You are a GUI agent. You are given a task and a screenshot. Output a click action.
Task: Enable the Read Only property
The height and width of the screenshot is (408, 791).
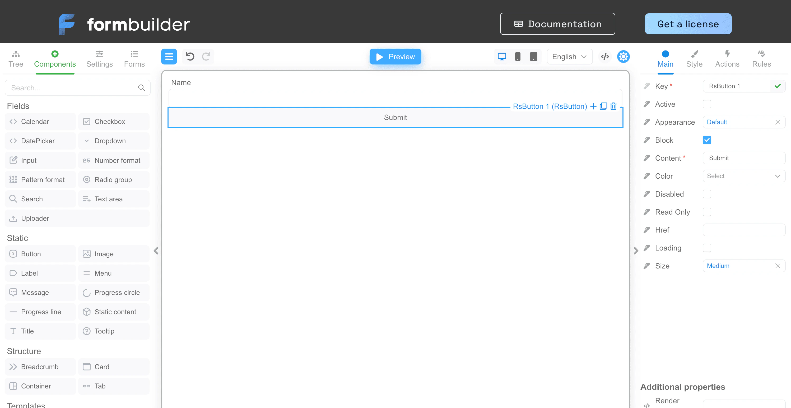click(x=707, y=212)
